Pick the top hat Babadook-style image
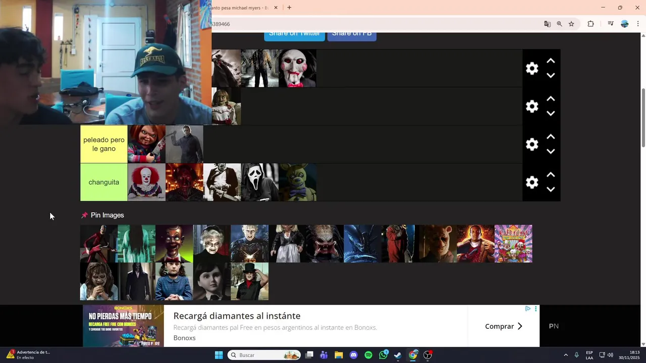Image resolution: width=646 pixels, height=363 pixels. tap(250, 281)
